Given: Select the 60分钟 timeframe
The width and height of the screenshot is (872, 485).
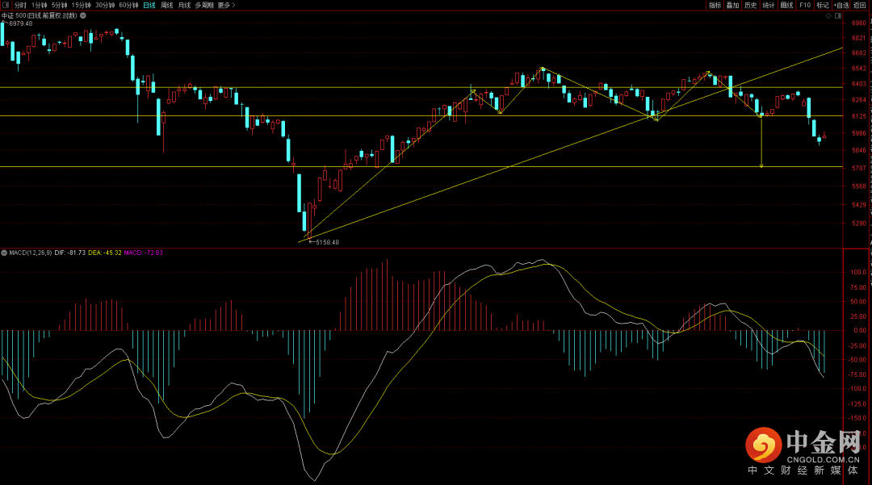Looking at the screenshot, I should [128, 5].
